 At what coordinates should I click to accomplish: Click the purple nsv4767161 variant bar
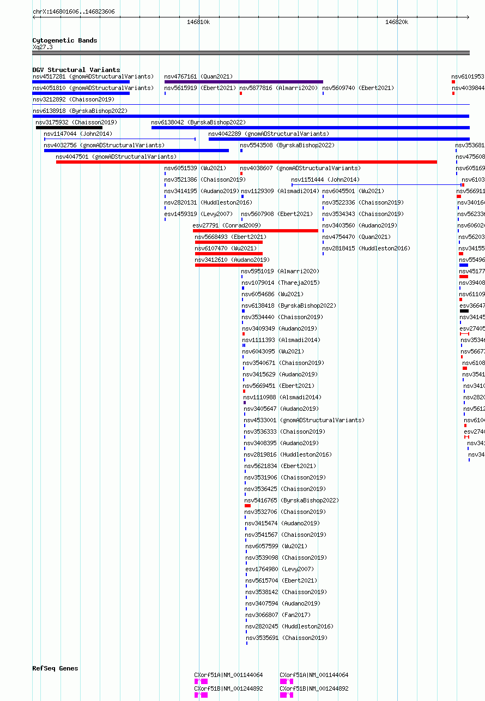click(244, 82)
